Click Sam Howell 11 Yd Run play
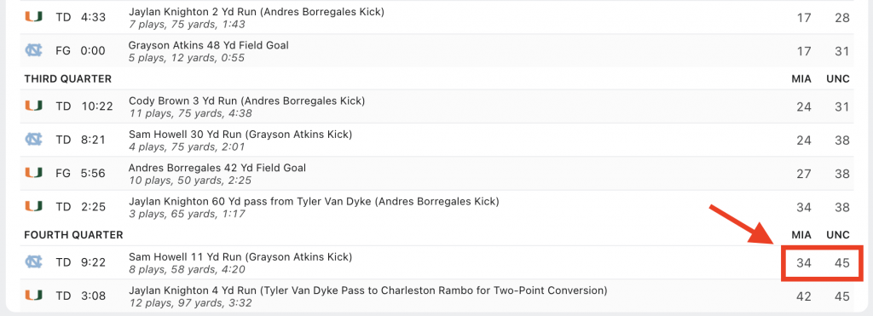873x316 pixels. (240, 256)
